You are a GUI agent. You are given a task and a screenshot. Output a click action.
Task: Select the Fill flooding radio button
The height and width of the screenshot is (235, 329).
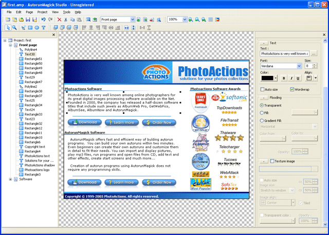pos(262,113)
